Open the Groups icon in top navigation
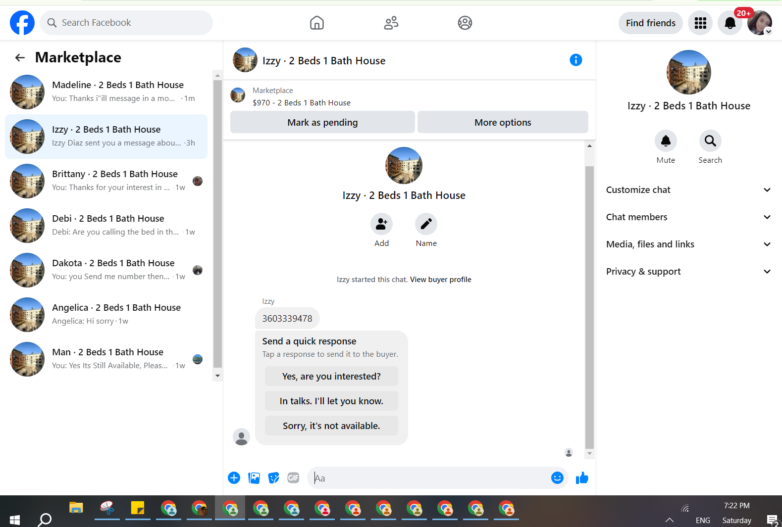Image resolution: width=782 pixels, height=527 pixels. click(465, 23)
